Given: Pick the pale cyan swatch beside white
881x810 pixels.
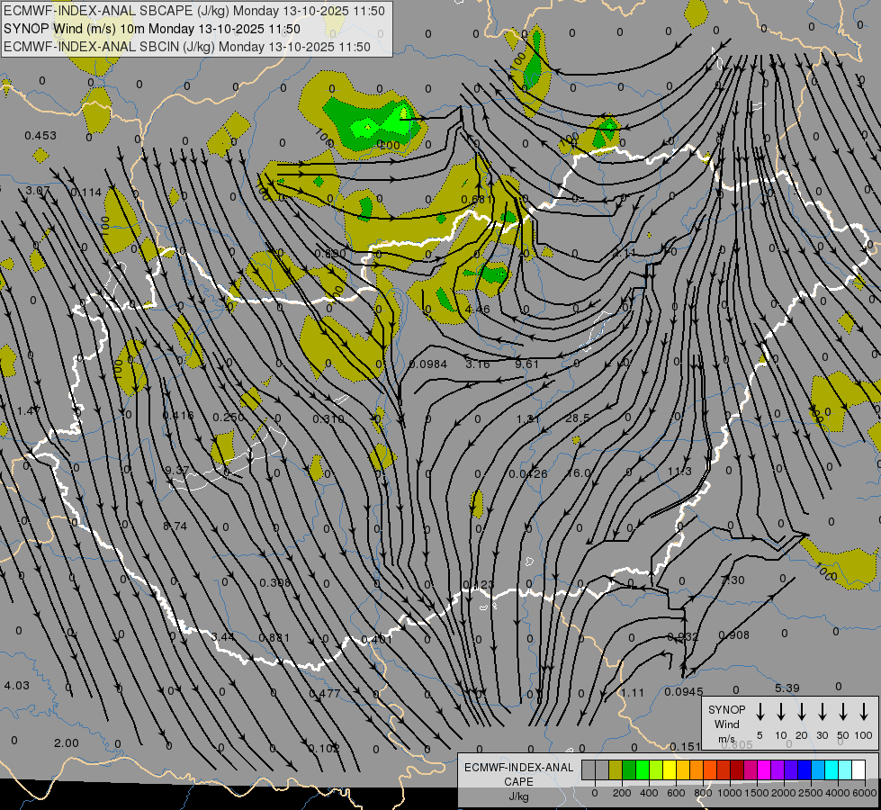Looking at the screenshot, I should click(844, 770).
